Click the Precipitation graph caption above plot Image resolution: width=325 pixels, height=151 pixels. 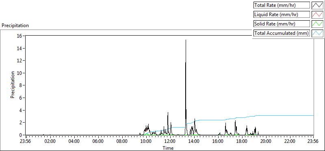point(15,26)
